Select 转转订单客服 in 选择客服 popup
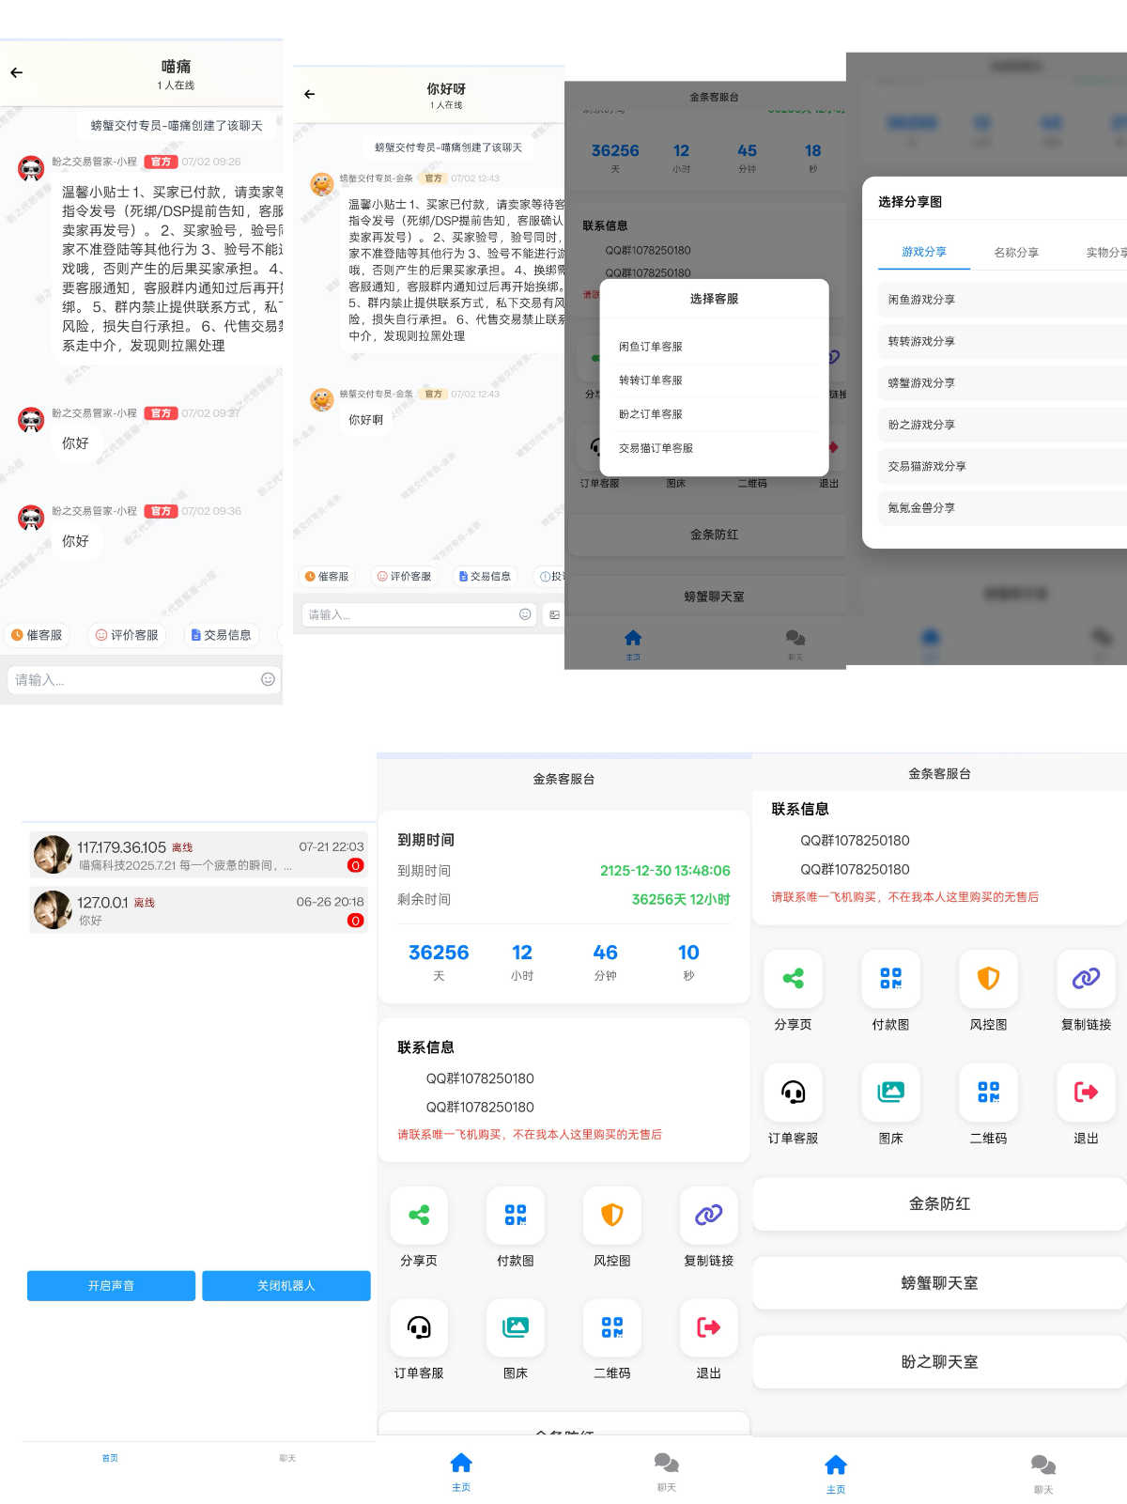Viewport: 1127px width, 1504px height. tap(714, 380)
